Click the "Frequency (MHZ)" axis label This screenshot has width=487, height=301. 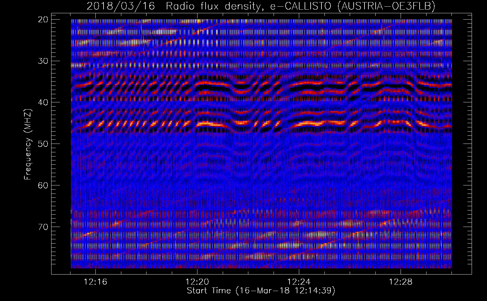[x=28, y=144]
